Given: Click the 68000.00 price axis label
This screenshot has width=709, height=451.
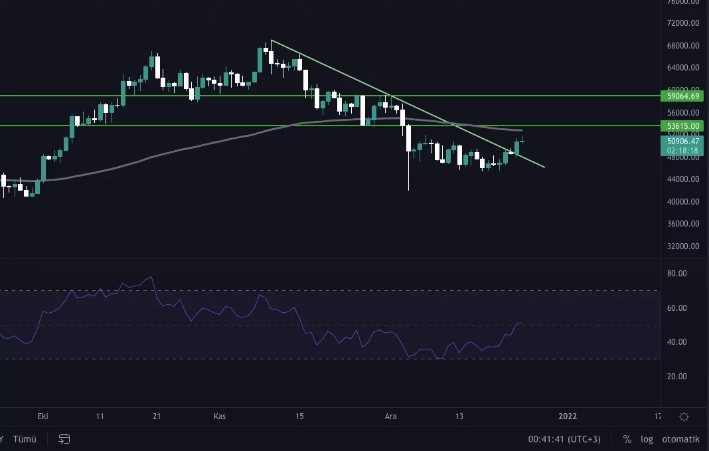Looking at the screenshot, I should 682,45.
